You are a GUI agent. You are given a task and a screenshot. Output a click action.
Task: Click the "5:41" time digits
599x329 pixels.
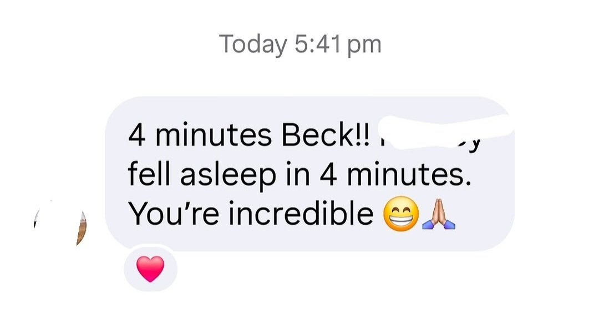[317, 44]
